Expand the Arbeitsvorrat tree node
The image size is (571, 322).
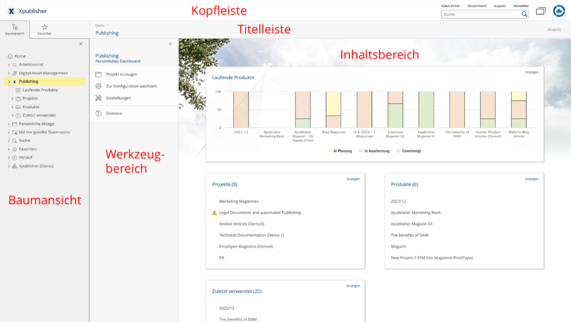tap(9, 65)
